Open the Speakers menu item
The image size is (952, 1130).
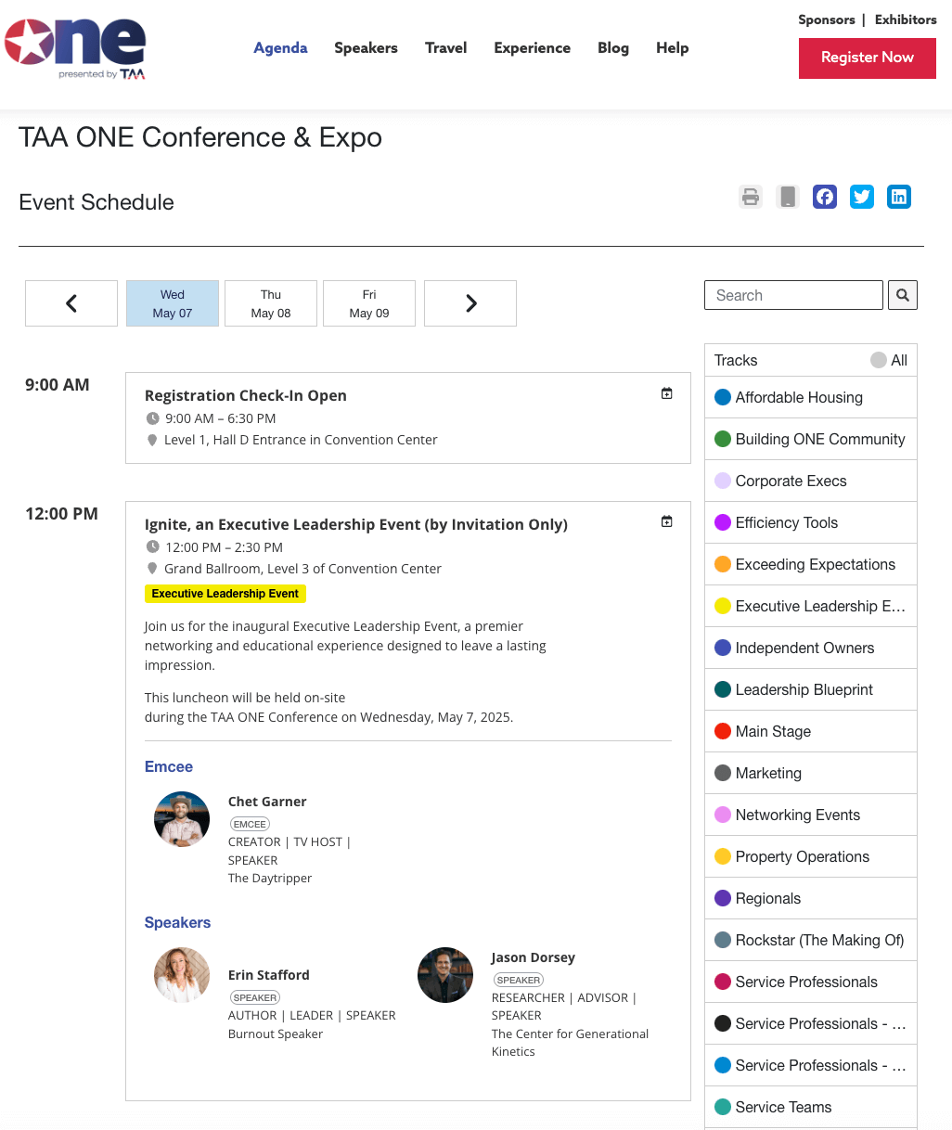[366, 48]
